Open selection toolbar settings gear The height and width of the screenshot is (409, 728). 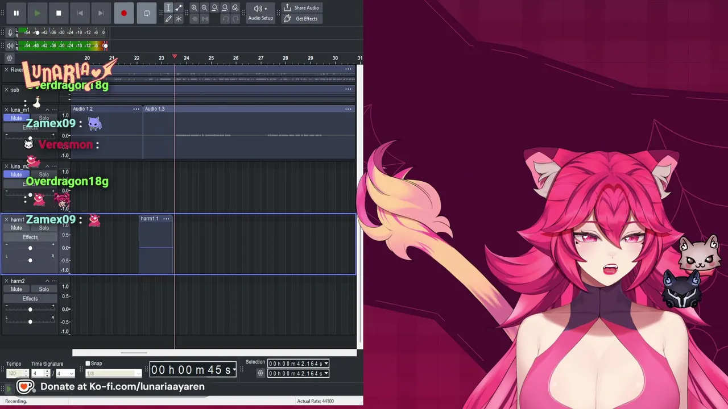pos(260,373)
